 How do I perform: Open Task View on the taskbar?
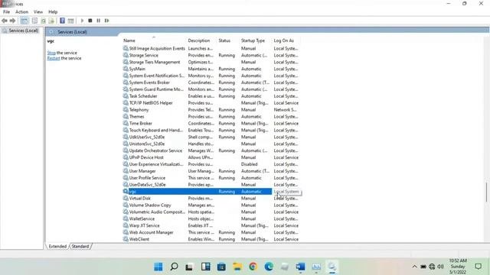click(189, 267)
